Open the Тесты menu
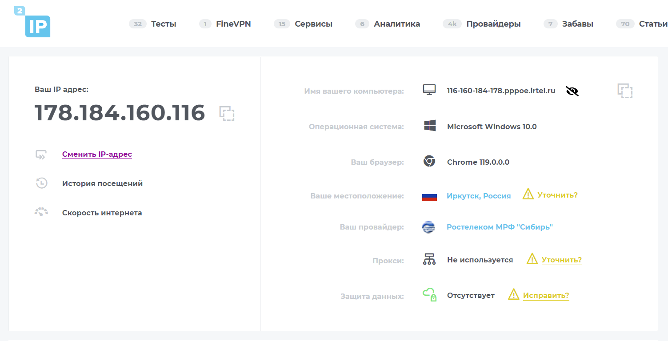Image resolution: width=668 pixels, height=341 pixels. point(164,24)
